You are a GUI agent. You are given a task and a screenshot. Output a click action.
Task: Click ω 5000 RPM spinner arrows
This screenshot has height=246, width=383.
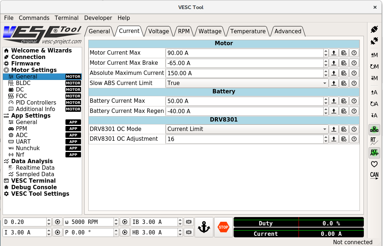click(116, 222)
